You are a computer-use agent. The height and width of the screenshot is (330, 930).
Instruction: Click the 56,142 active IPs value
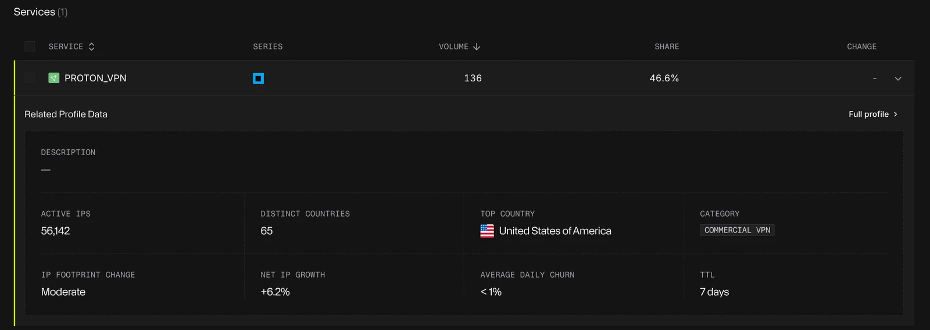(55, 231)
